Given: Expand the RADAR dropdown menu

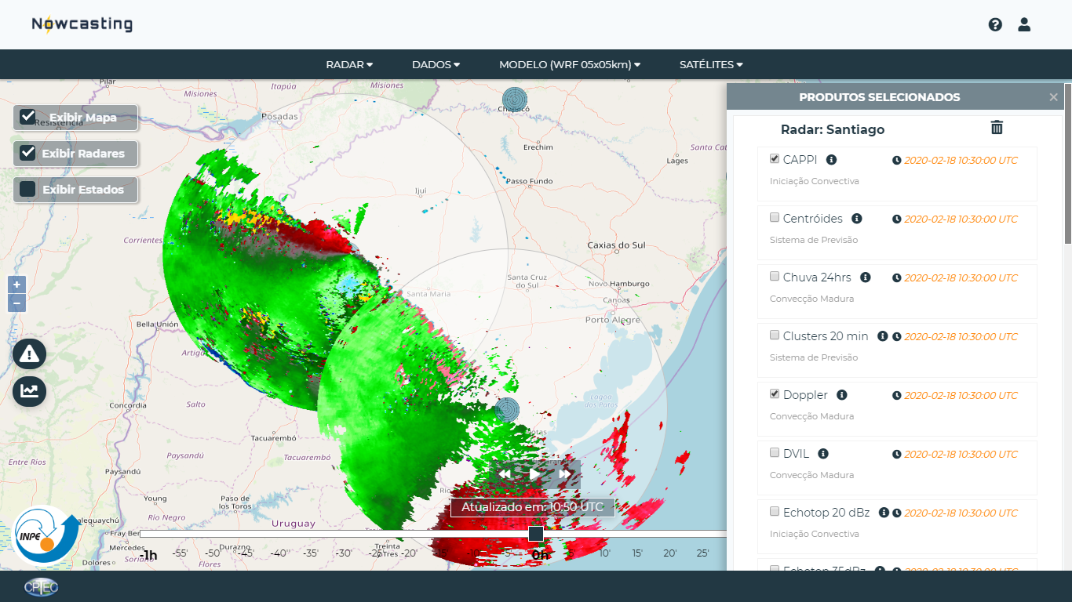Looking at the screenshot, I should (349, 65).
